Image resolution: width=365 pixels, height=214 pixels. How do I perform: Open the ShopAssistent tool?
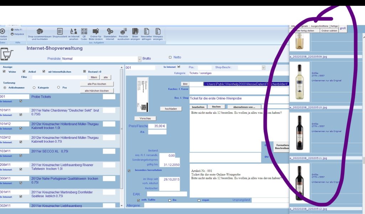tap(60, 32)
